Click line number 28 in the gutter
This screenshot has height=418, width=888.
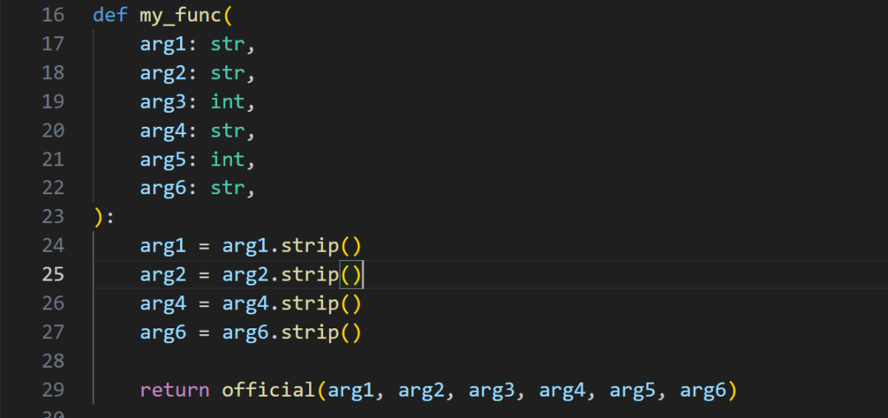tap(53, 360)
